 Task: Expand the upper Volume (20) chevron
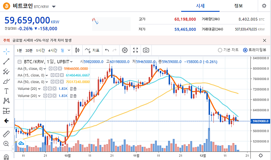click(39, 89)
